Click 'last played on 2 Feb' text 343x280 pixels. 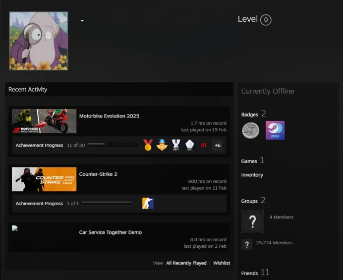tap(205, 246)
